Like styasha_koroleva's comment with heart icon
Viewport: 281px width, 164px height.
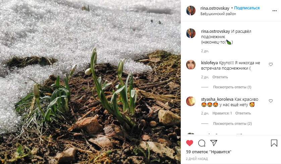click(x=271, y=101)
